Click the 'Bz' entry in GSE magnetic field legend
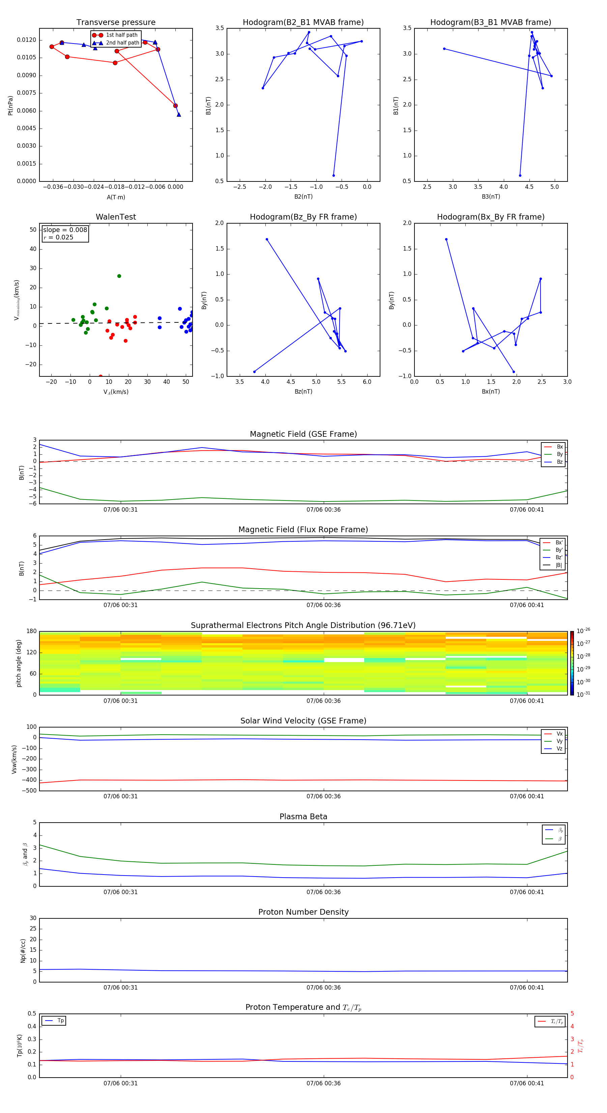Image resolution: width=607 pixels, height=1113 pixels. coord(553,462)
